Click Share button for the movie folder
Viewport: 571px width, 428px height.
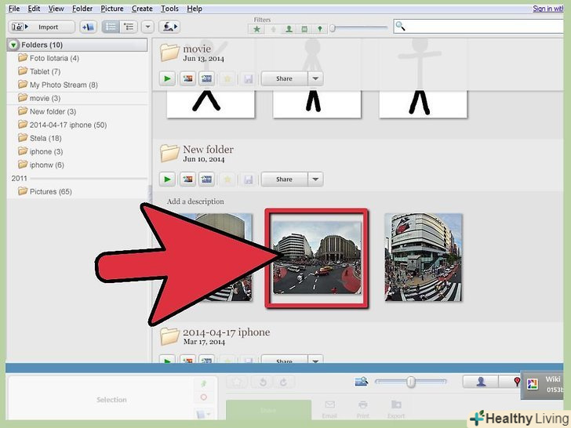[x=285, y=78]
